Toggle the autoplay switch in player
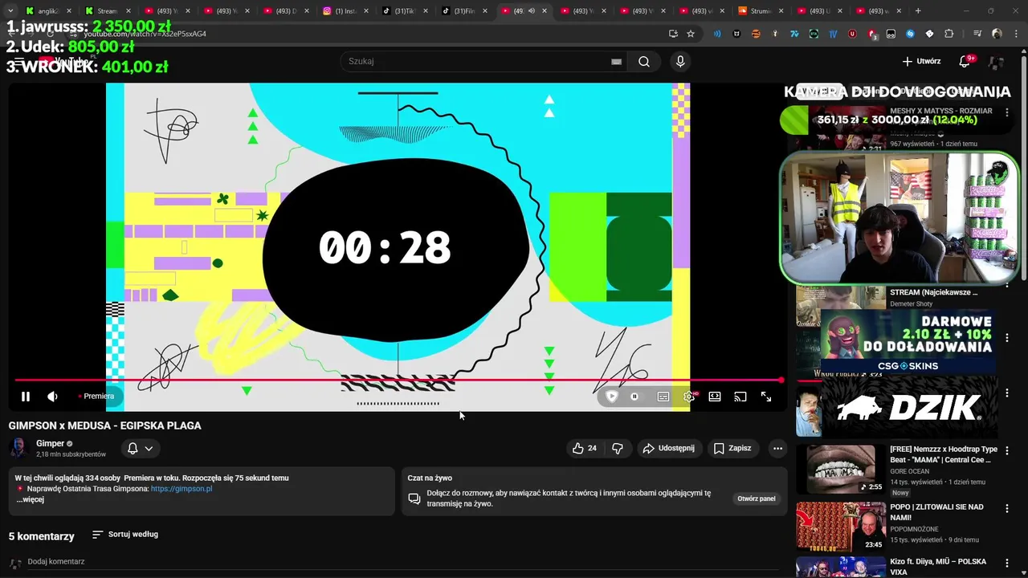The height and width of the screenshot is (578, 1028). [x=634, y=397]
